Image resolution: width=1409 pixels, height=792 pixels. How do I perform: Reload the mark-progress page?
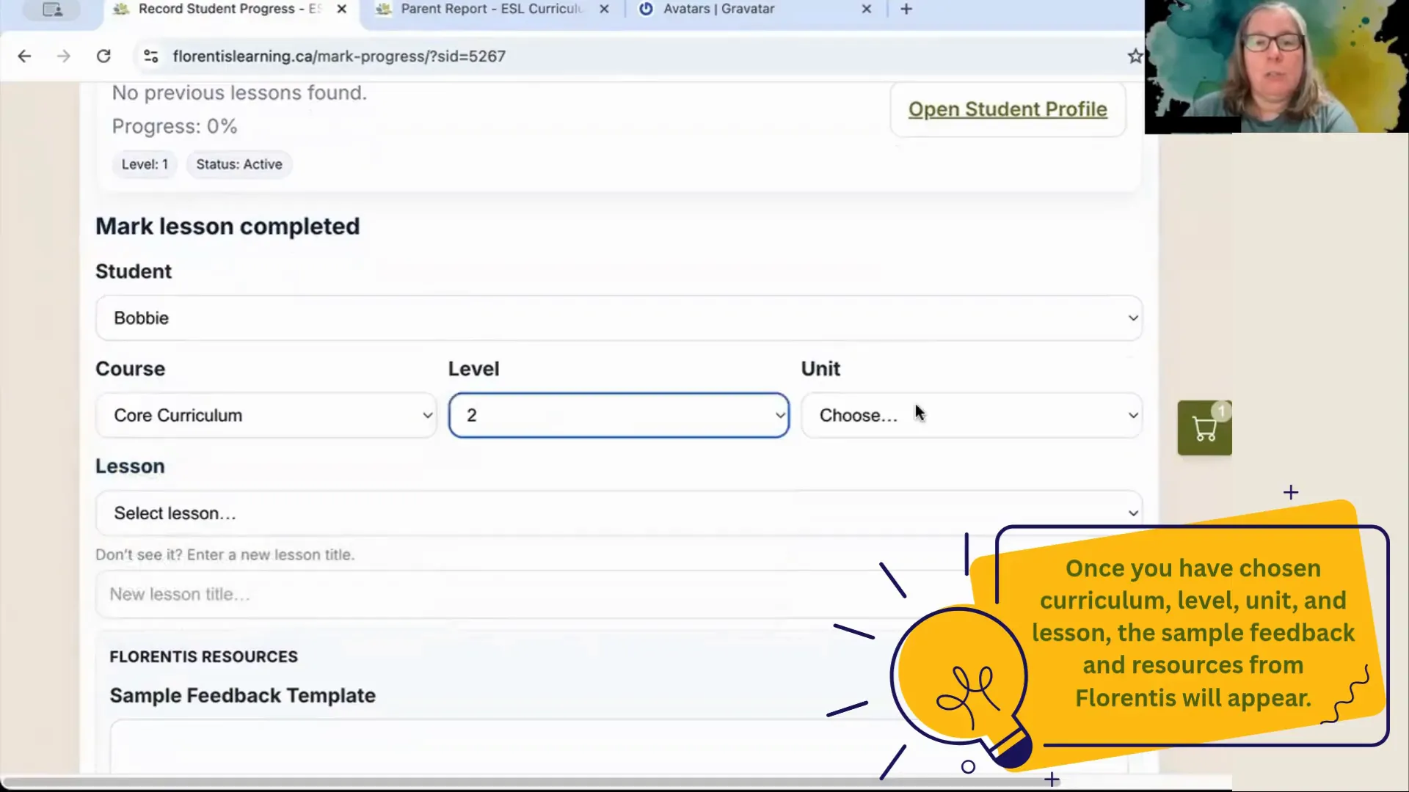click(103, 56)
